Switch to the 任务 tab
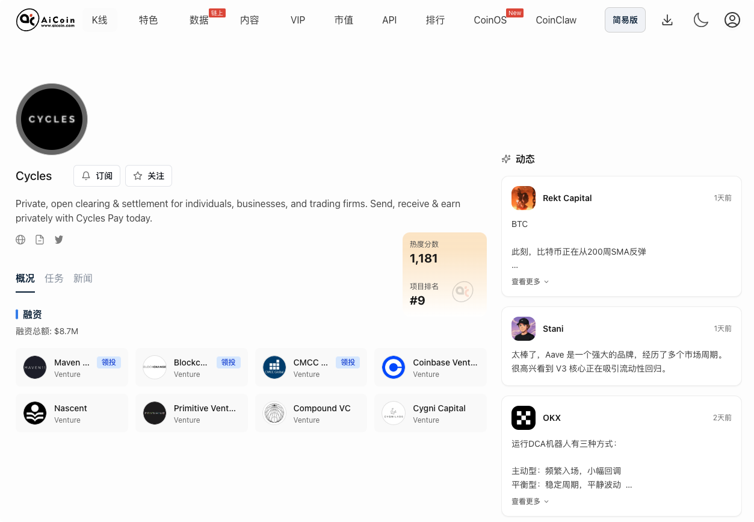 [54, 278]
